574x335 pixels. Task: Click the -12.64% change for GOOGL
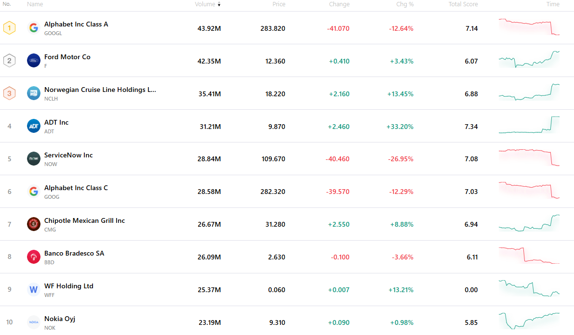[x=401, y=28]
